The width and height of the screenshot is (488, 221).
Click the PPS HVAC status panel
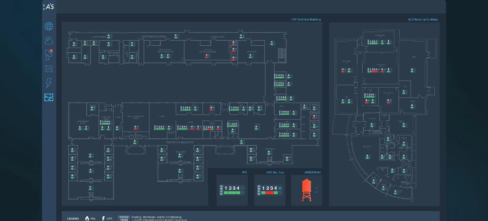point(232,190)
